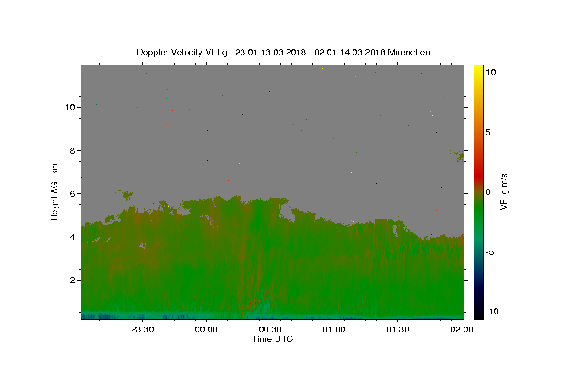Image resolution: width=574 pixels, height=383 pixels.
Task: Click the 01:30 time axis label
Action: [x=398, y=329]
